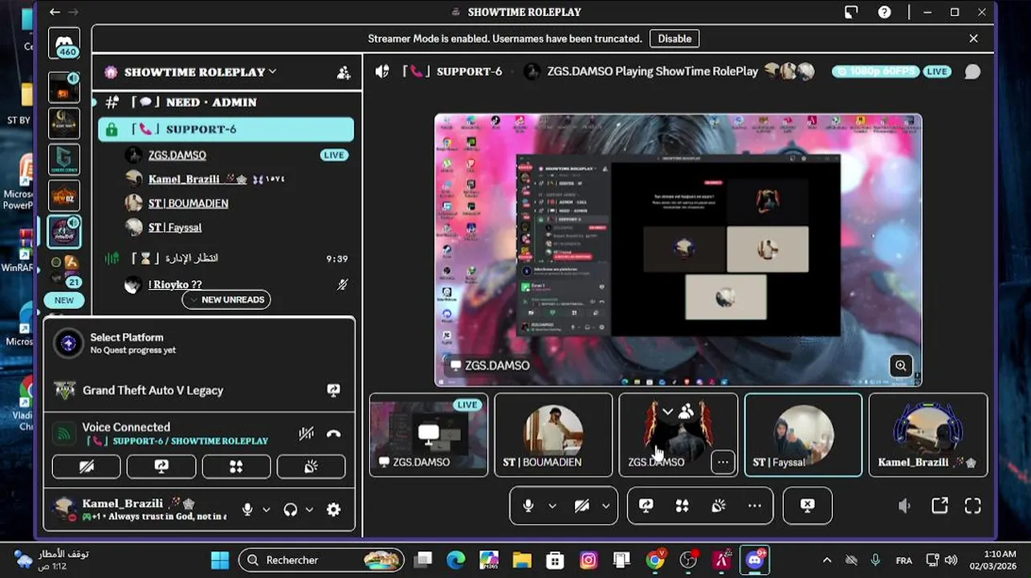Open Select Platform quest entry
This screenshot has width=1031, height=578.
click(199, 344)
